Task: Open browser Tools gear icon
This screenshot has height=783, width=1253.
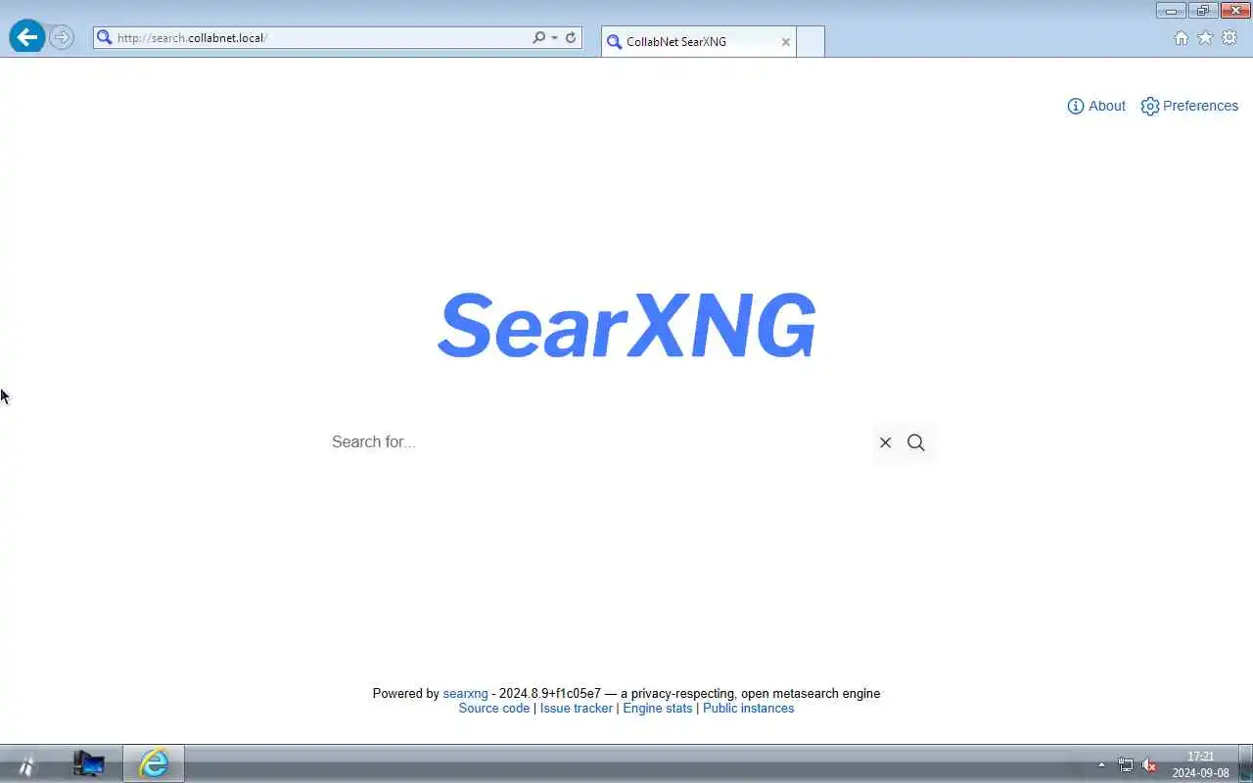Action: pyautogui.click(x=1230, y=38)
